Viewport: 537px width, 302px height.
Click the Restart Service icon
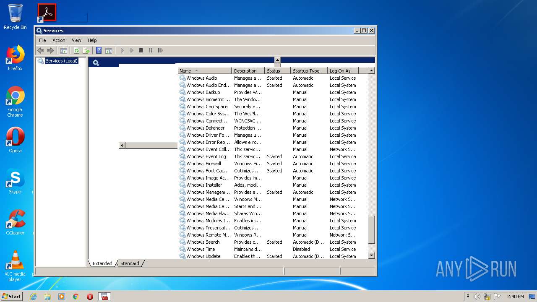pos(160,50)
